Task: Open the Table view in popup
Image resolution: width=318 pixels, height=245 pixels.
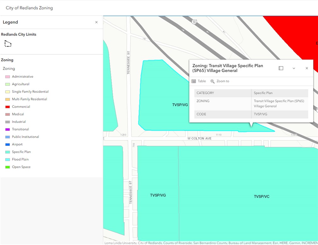Action: (x=199, y=81)
